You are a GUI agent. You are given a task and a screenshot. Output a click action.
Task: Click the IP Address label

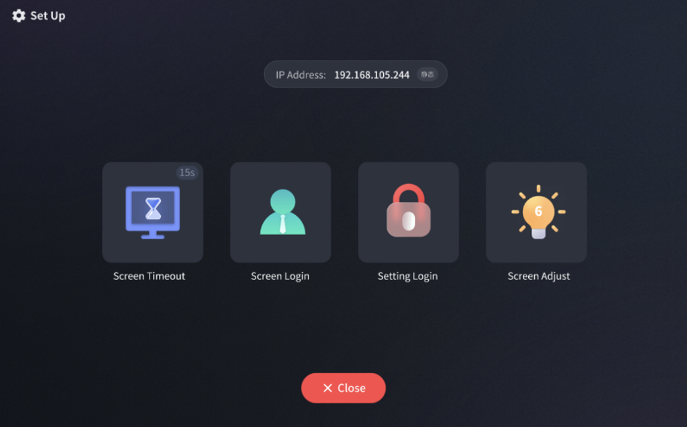[300, 75]
